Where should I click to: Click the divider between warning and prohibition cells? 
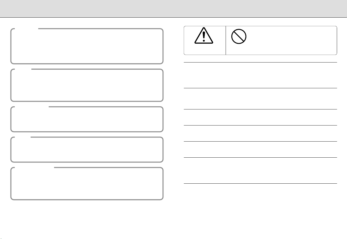point(226,40)
